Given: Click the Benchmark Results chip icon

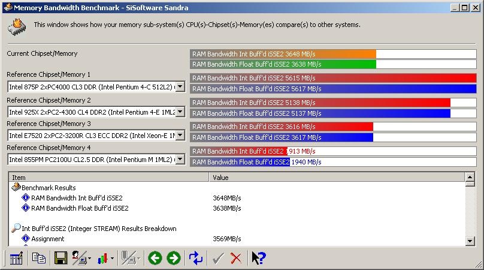Looking at the screenshot, I should point(16,187).
